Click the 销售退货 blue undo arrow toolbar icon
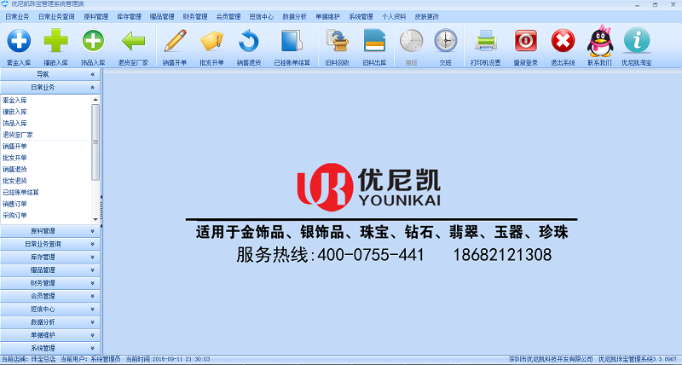The height and width of the screenshot is (365, 682). pyautogui.click(x=249, y=41)
